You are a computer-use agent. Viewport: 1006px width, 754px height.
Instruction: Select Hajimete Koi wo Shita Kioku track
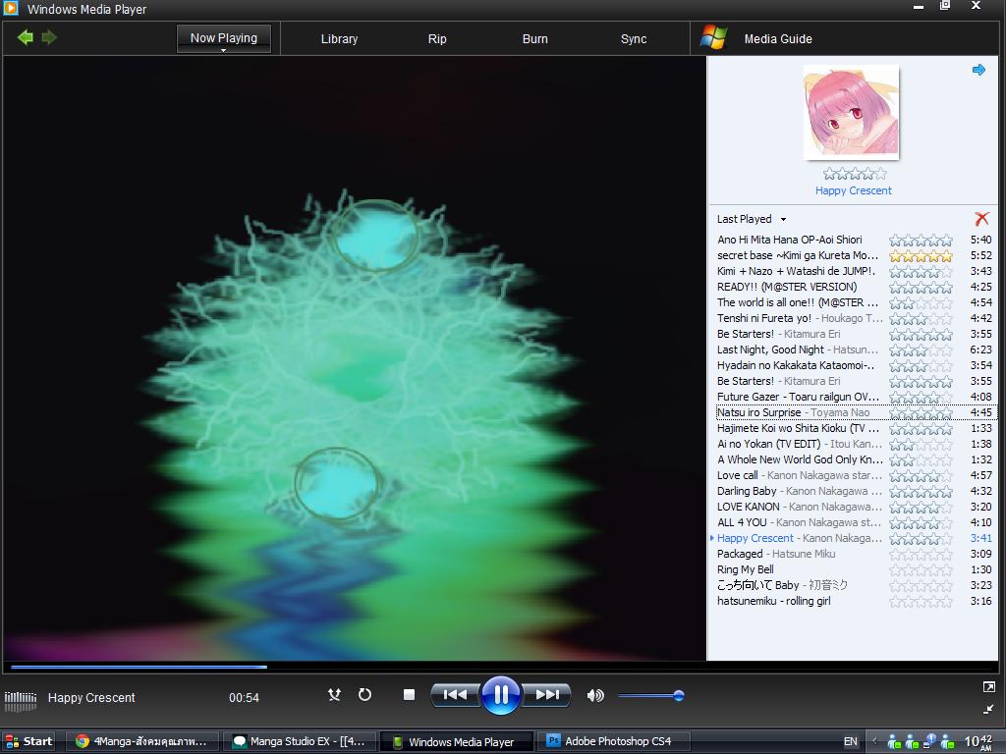(854, 428)
